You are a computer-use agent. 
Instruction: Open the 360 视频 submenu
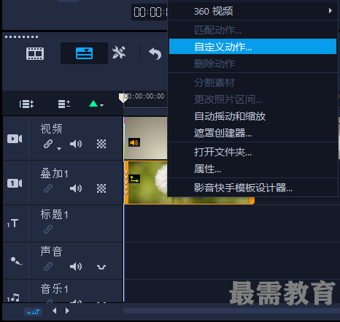253,11
